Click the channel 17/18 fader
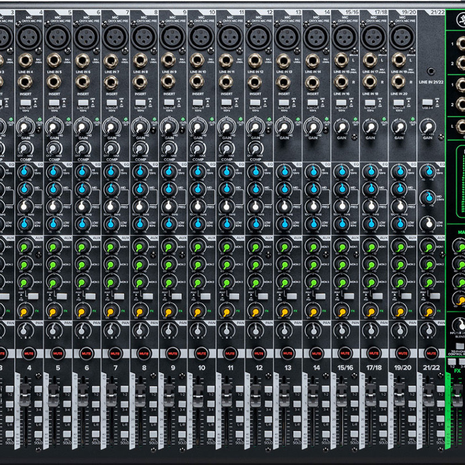Screen dimensions: 465x465 [370, 395]
